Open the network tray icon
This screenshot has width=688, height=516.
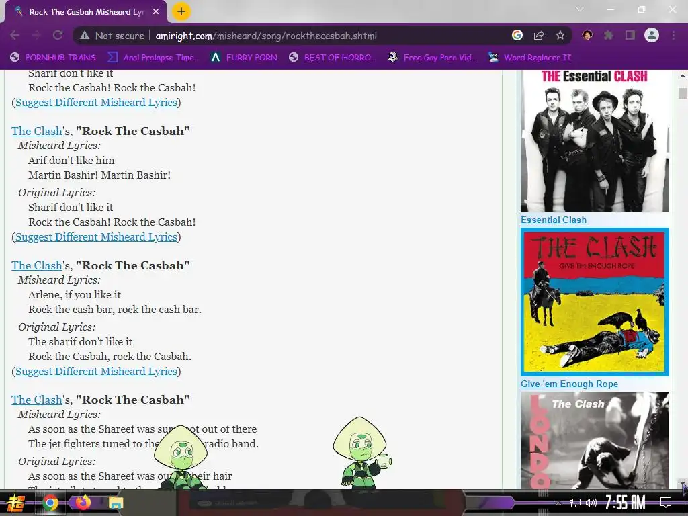coord(575,503)
